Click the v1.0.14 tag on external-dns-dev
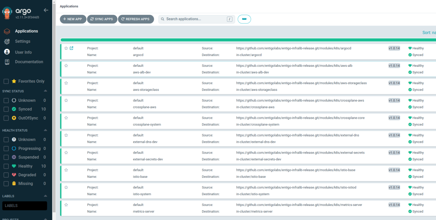The width and height of the screenshot is (436, 220). [x=394, y=135]
